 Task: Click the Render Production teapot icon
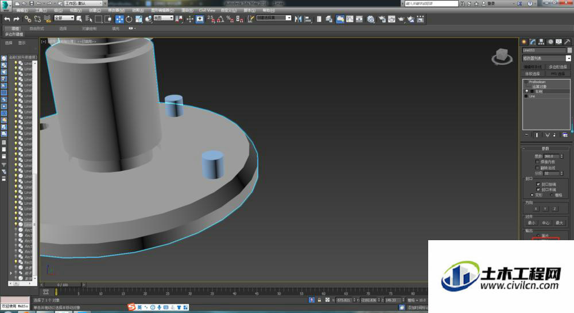(x=401, y=19)
